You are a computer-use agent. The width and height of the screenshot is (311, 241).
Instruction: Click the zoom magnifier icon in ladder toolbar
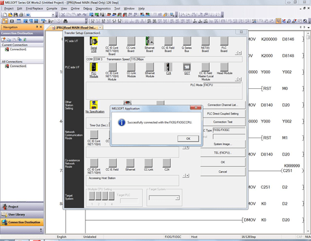click(x=305, y=21)
